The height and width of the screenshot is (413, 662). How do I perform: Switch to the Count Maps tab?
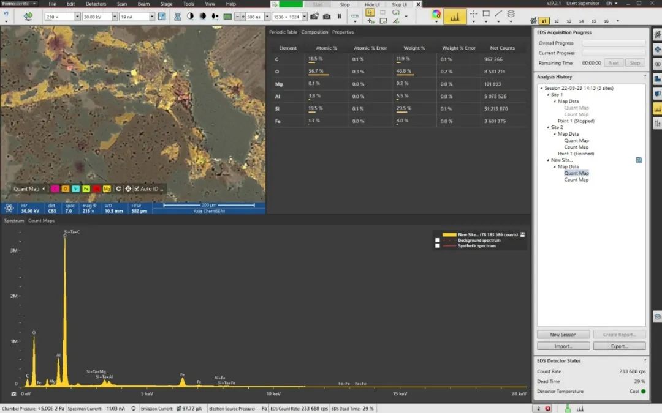[41, 220]
